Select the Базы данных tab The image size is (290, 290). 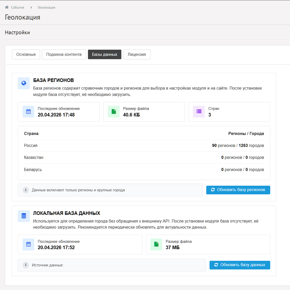coord(105,55)
